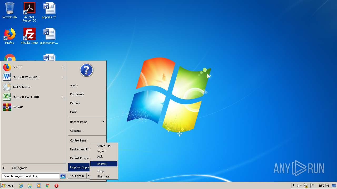The width and height of the screenshot is (337, 189).
Task: Click the Show desktop monitor icon
Action: (334, 186)
